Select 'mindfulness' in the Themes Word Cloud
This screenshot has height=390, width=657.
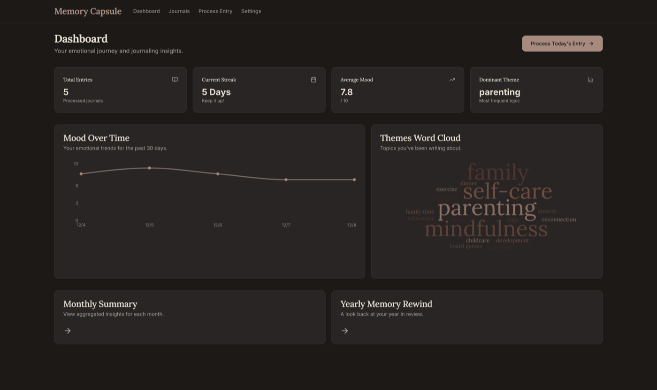[x=486, y=229]
